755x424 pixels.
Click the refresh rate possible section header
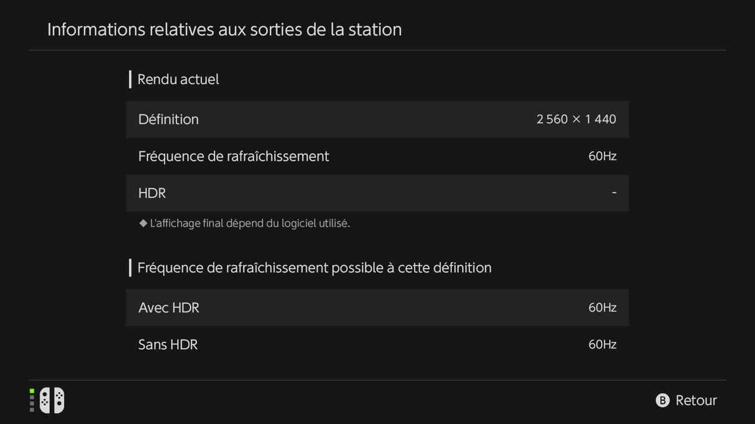pyautogui.click(x=314, y=268)
